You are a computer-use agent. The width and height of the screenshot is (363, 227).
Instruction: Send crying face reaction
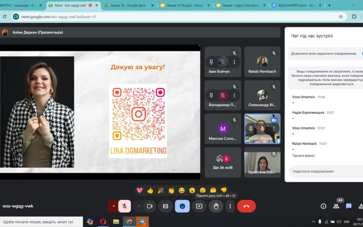(202, 190)
